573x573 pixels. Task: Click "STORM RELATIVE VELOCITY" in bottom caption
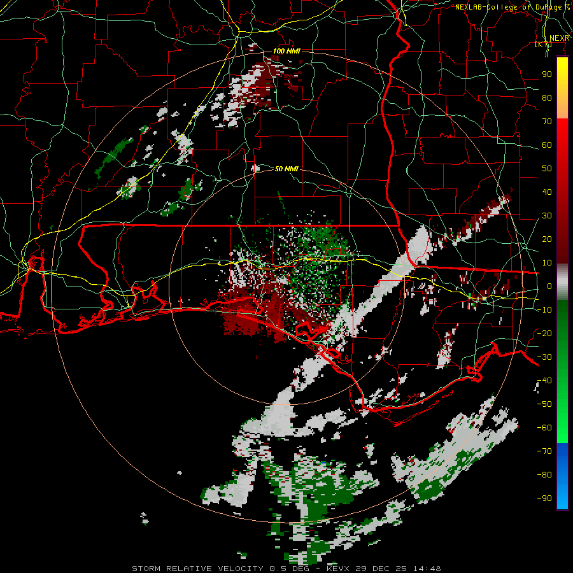pyautogui.click(x=198, y=569)
